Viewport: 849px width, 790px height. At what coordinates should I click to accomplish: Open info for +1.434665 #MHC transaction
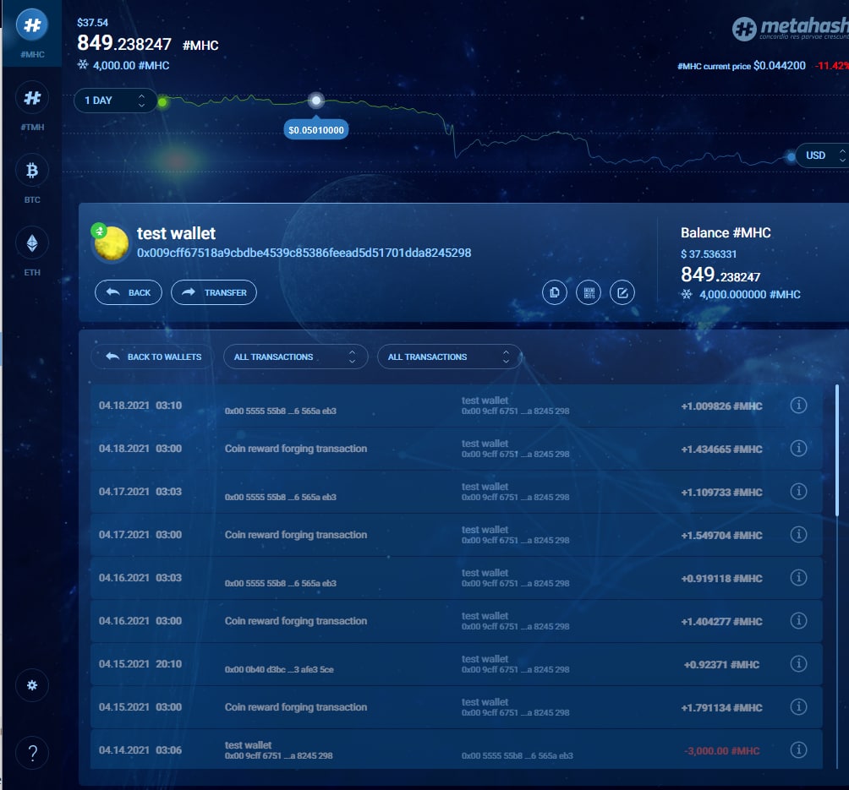point(798,448)
